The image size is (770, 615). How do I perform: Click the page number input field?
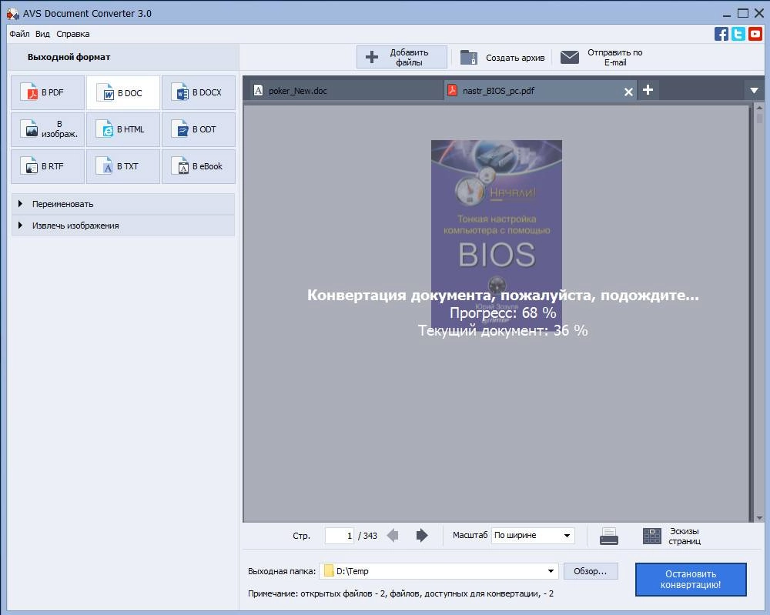point(340,536)
